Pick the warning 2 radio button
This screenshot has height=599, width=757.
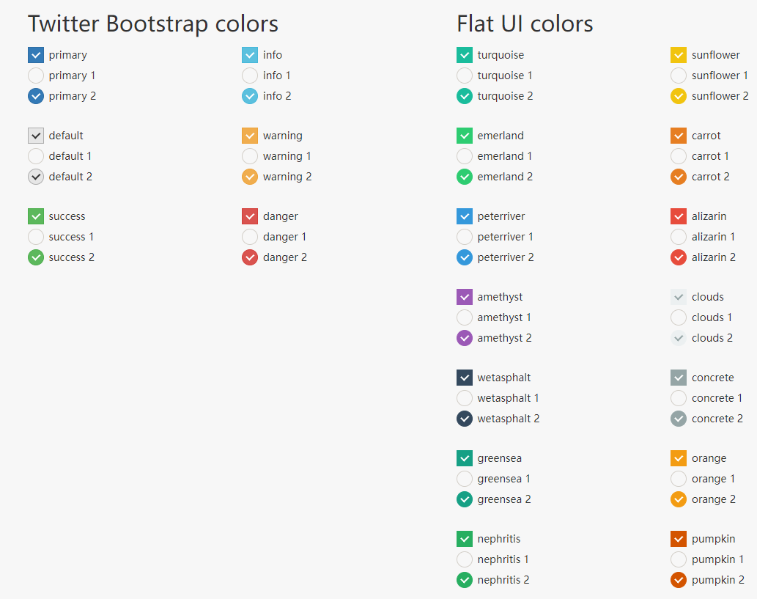point(250,177)
